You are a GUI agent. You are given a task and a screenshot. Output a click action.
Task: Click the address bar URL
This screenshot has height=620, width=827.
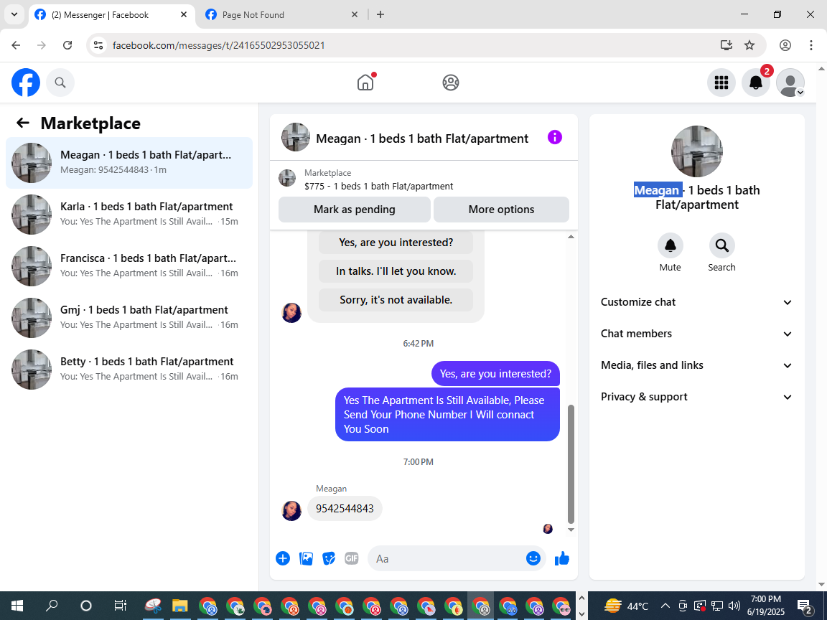point(218,45)
